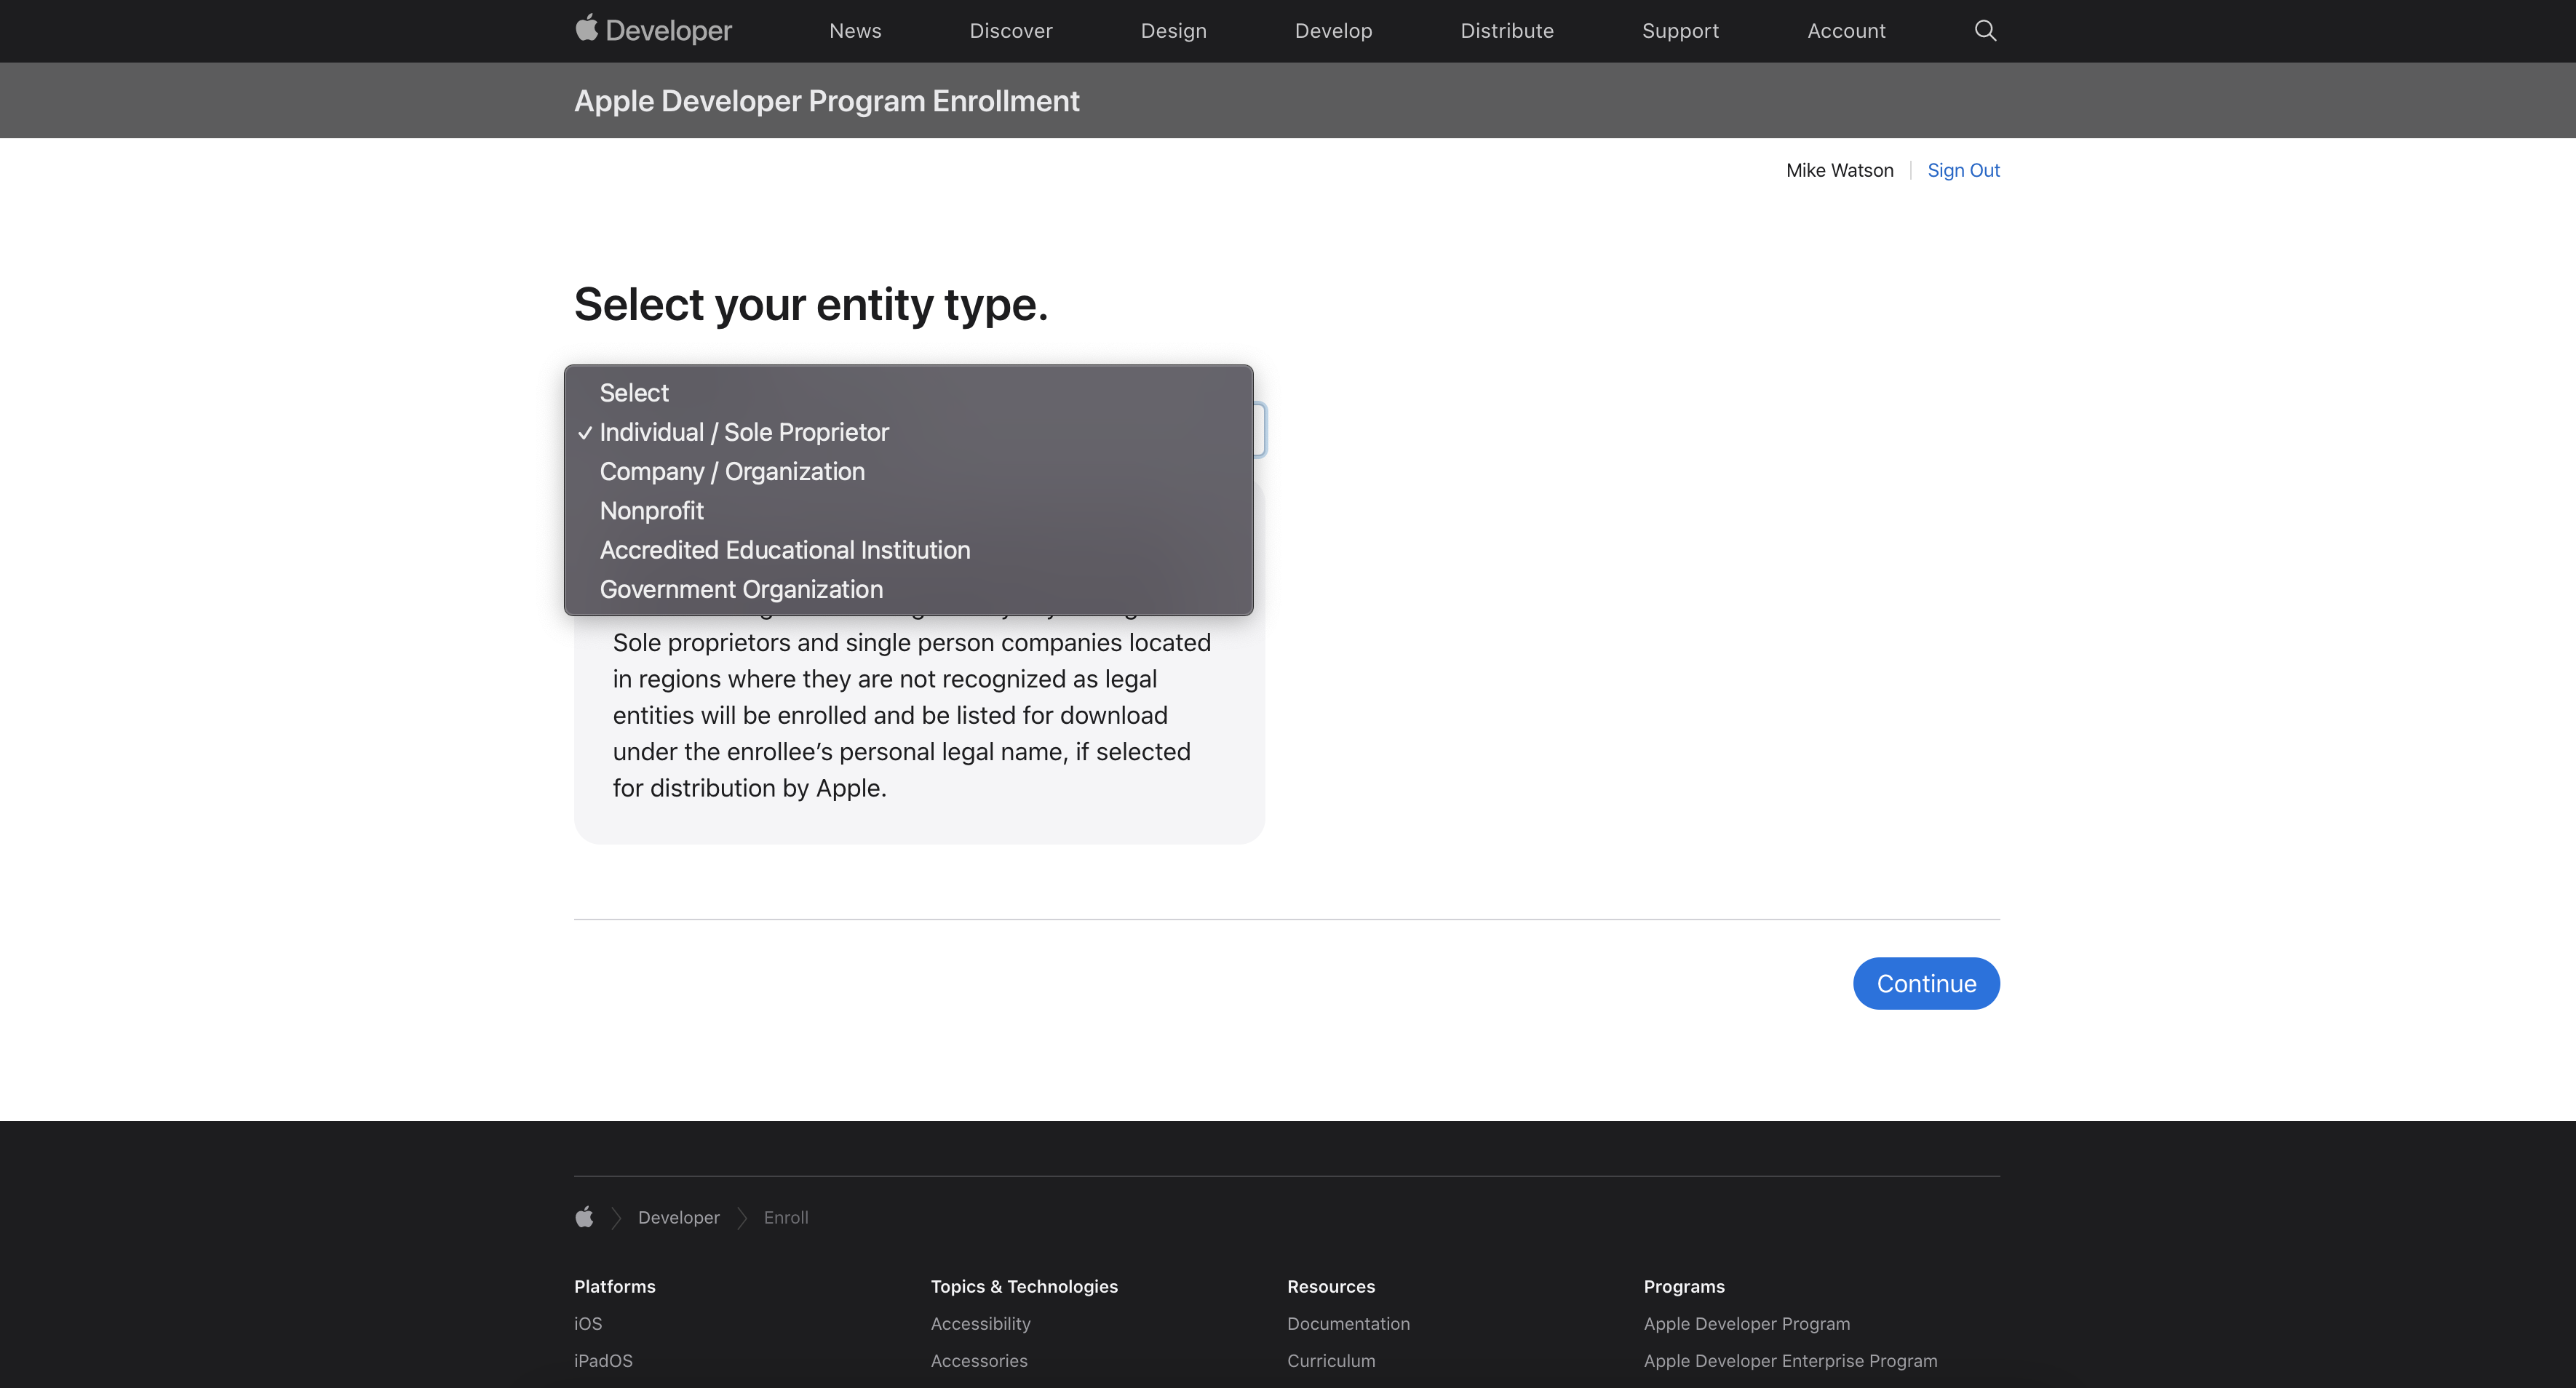2576x1388 pixels.
Task: Click the blue Continue button
Action: [1926, 983]
